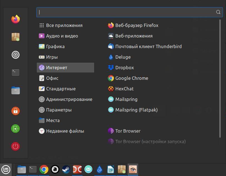The width and height of the screenshot is (226, 176).
Task: Click the red power button in the sidebar
Action: point(16,146)
